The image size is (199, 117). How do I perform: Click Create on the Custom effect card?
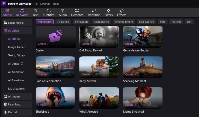43,44
